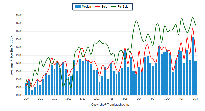Click the 12/21 x-axis date label
205x111 pixels.
click(68, 98)
